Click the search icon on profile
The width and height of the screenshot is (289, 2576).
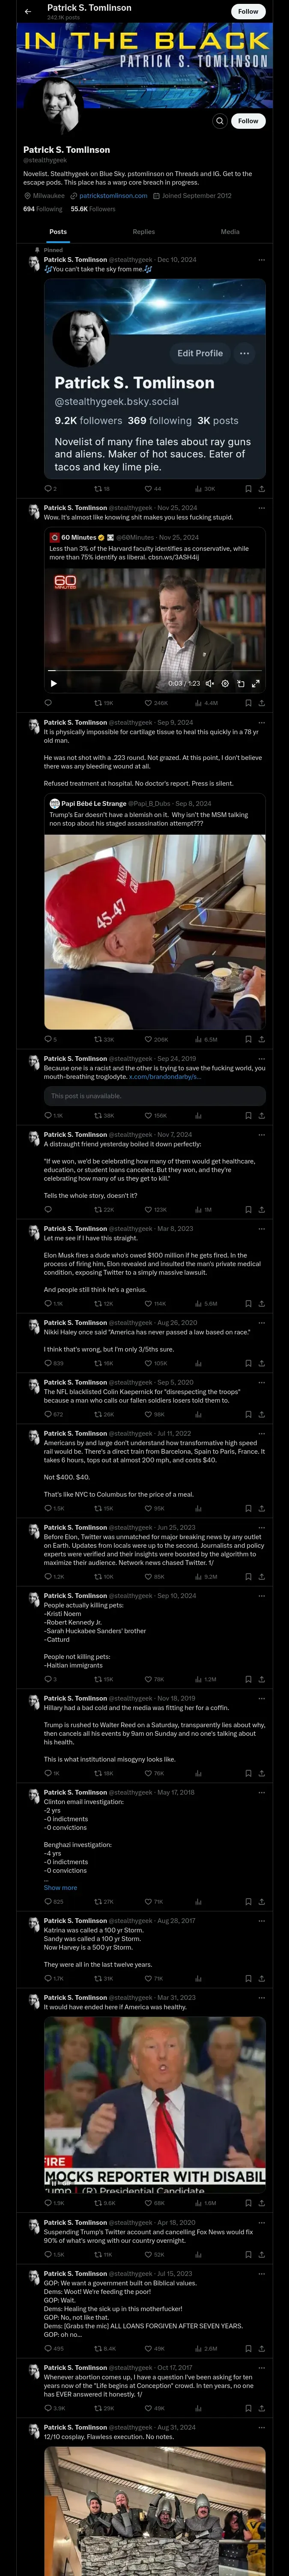click(220, 121)
